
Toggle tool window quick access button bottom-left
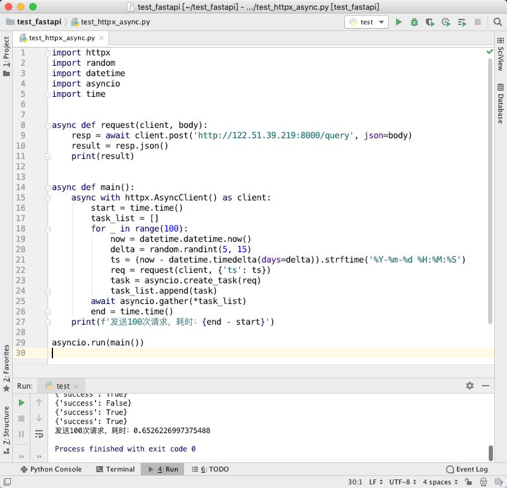click(7, 481)
